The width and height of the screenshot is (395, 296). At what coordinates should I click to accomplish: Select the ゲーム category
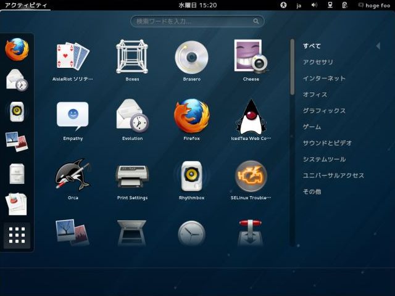312,126
